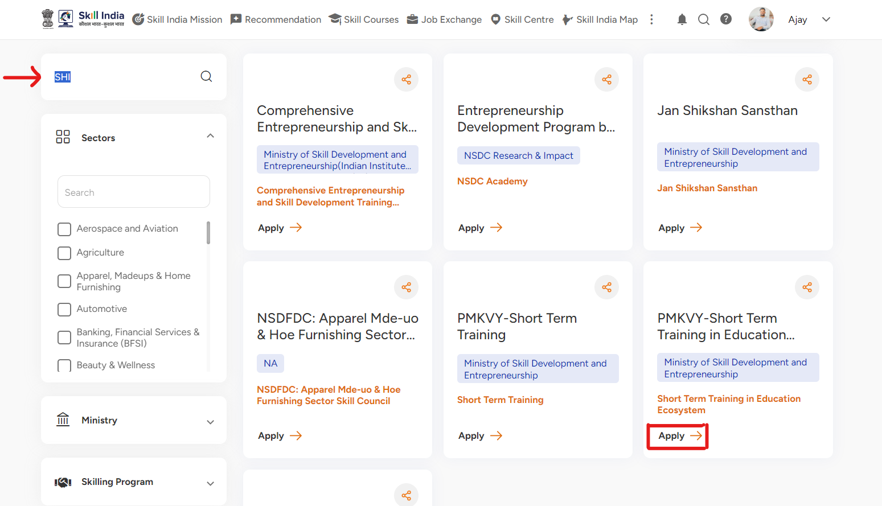Enable the Automotive sector checkbox
The image size is (882, 506).
pyautogui.click(x=64, y=309)
